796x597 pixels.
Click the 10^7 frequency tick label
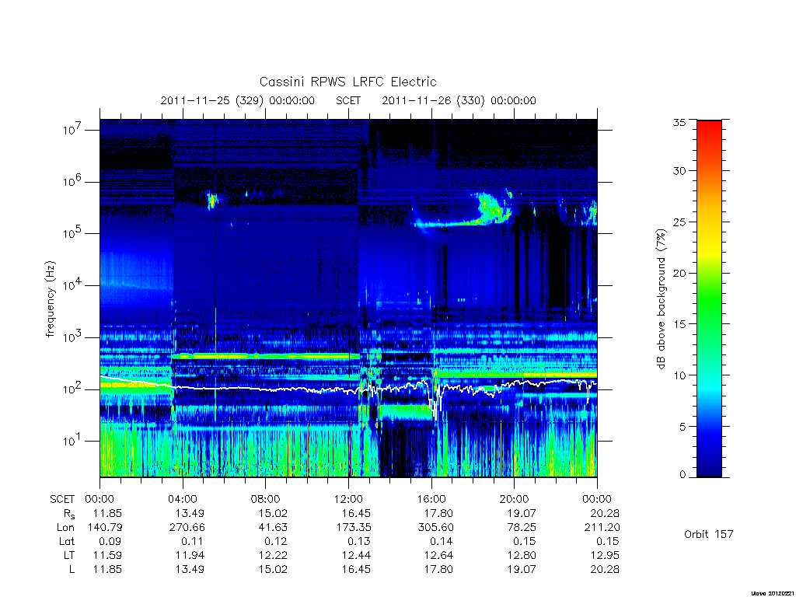tap(72, 130)
